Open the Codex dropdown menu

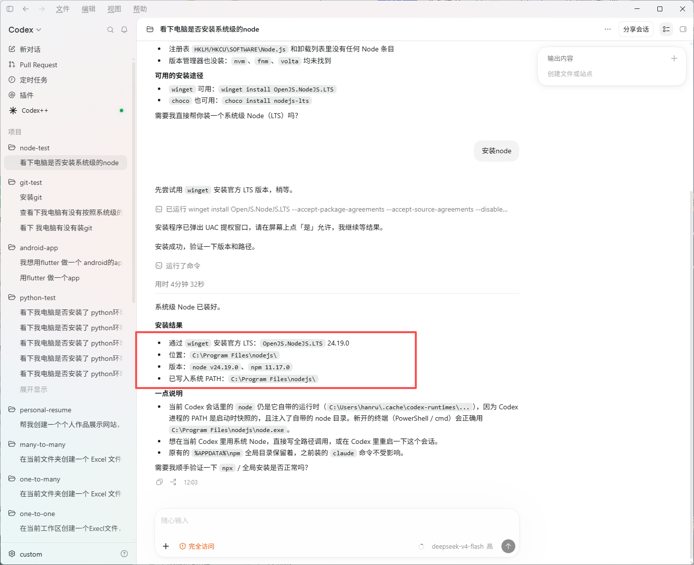(25, 30)
